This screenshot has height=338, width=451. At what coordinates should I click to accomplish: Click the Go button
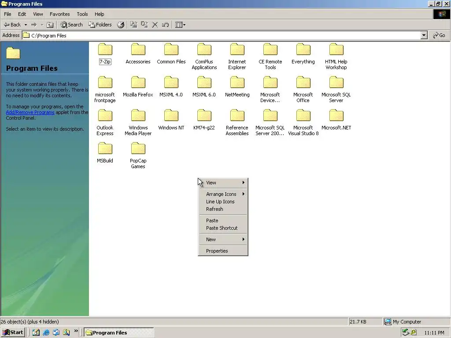click(439, 35)
